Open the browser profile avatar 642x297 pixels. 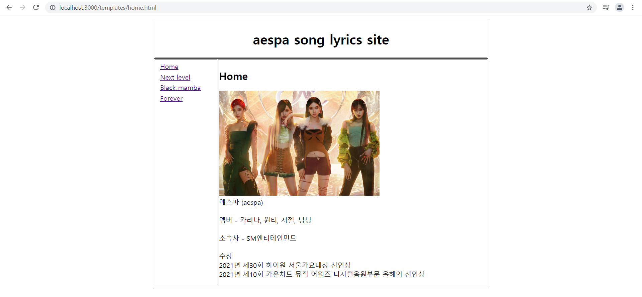(x=620, y=7)
